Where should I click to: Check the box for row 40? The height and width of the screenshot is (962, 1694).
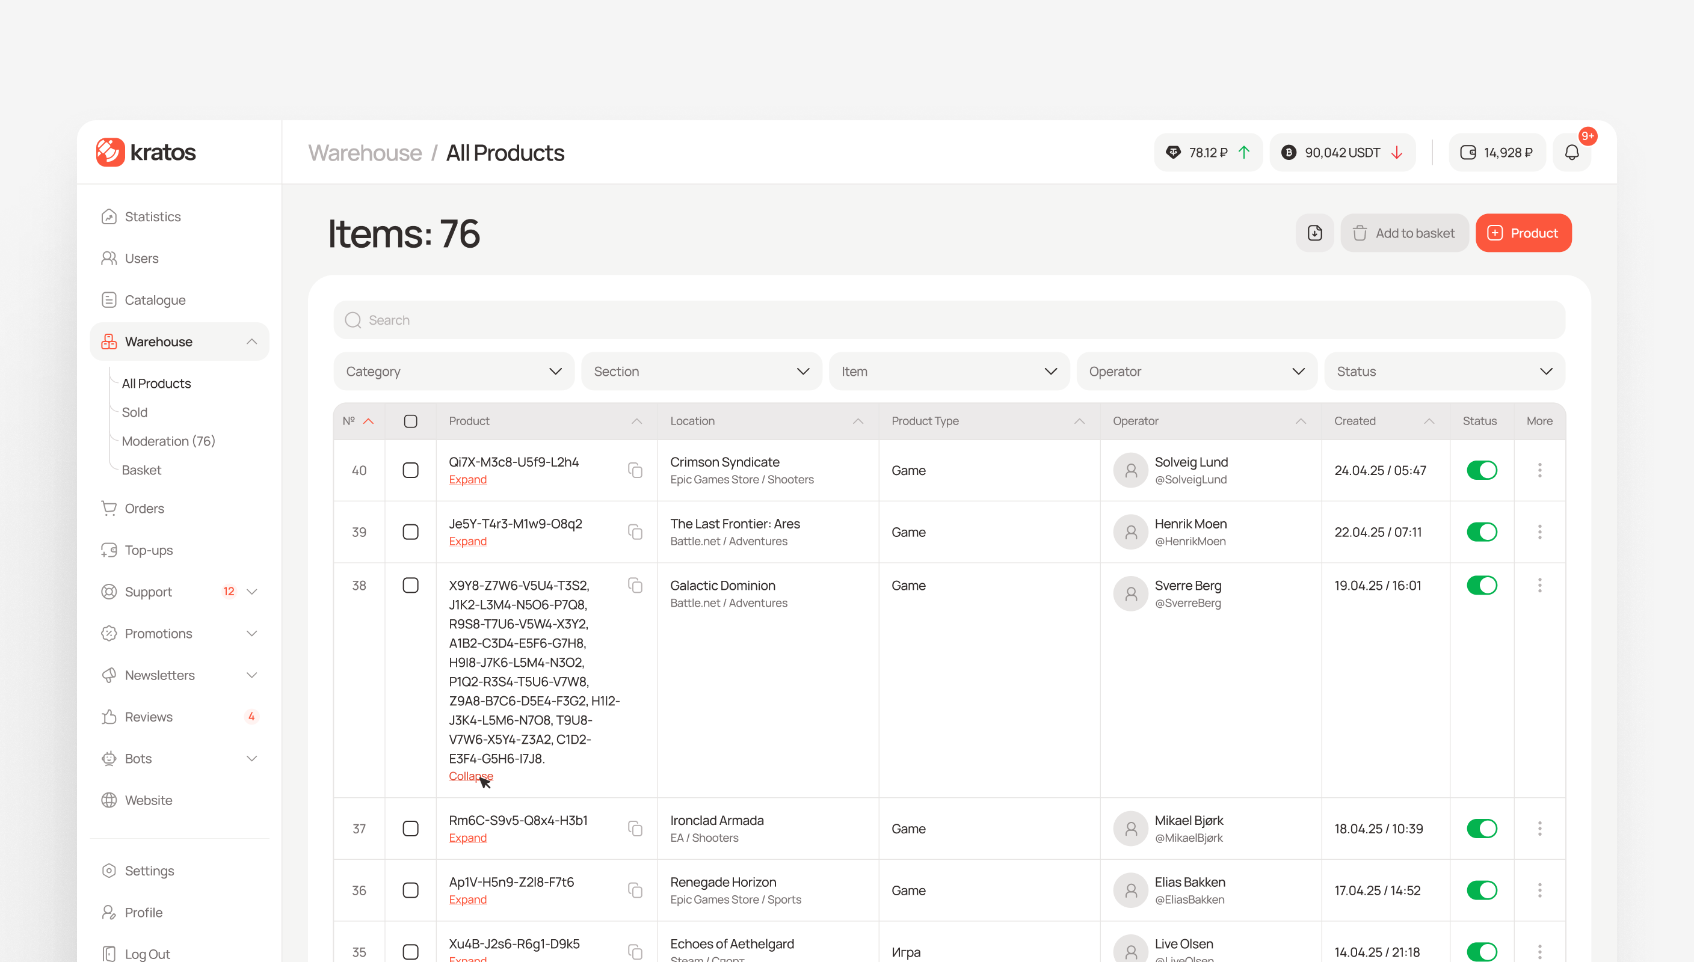click(410, 470)
